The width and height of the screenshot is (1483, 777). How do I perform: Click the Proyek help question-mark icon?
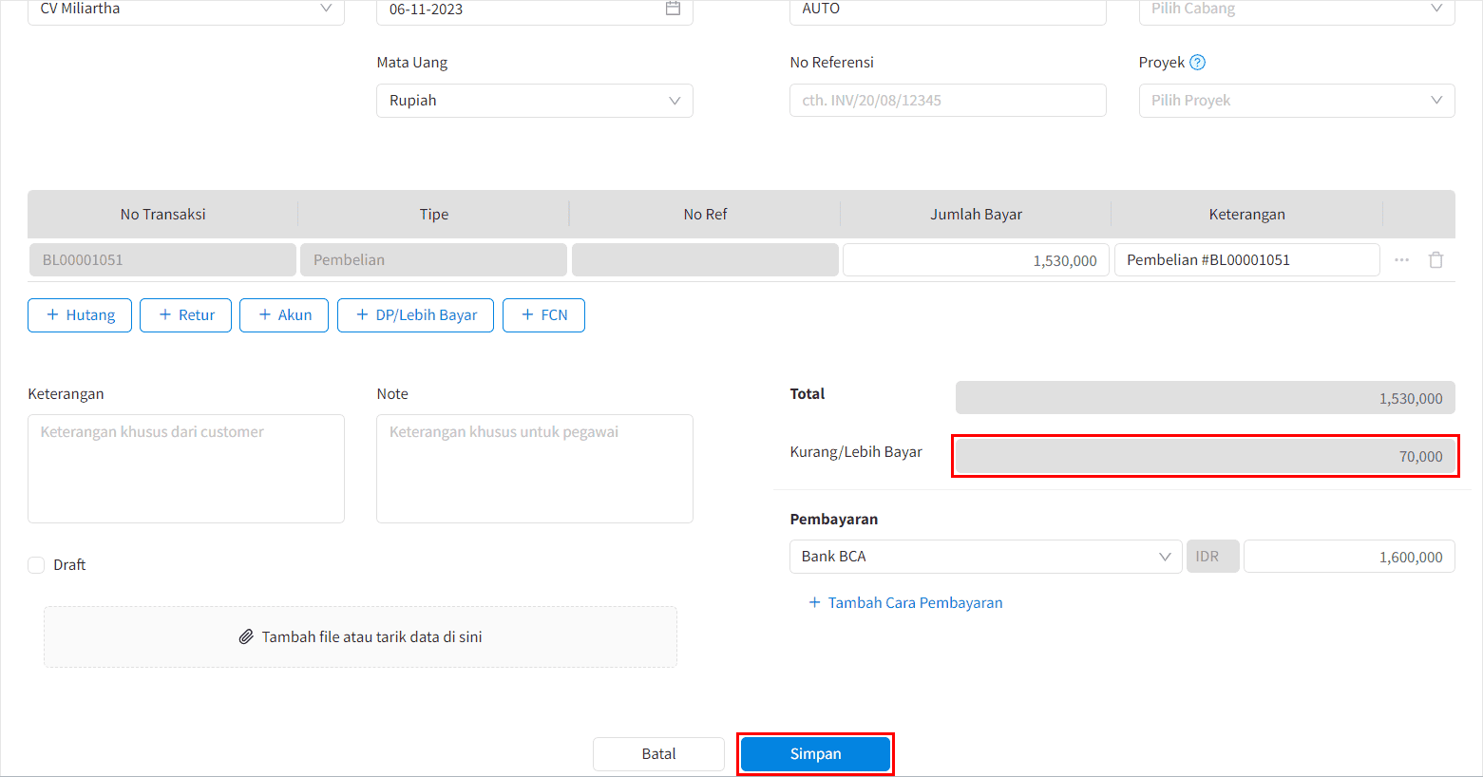(x=1197, y=63)
